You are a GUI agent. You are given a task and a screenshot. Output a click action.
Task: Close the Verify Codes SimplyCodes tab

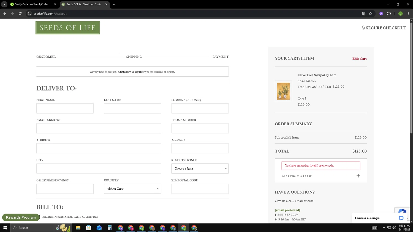(x=55, y=4)
